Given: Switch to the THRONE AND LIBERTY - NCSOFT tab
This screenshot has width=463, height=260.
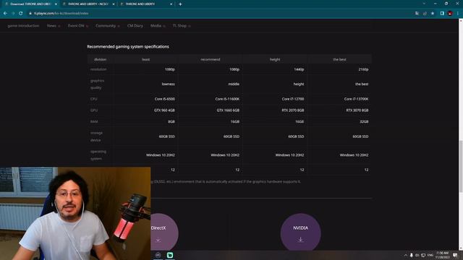Looking at the screenshot, I should tap(88, 4).
